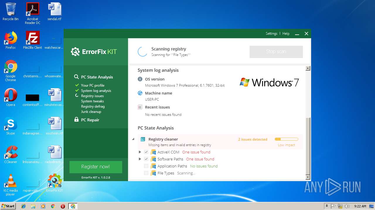
Task: Click the vertical scrollbar thumb
Action: point(308,146)
